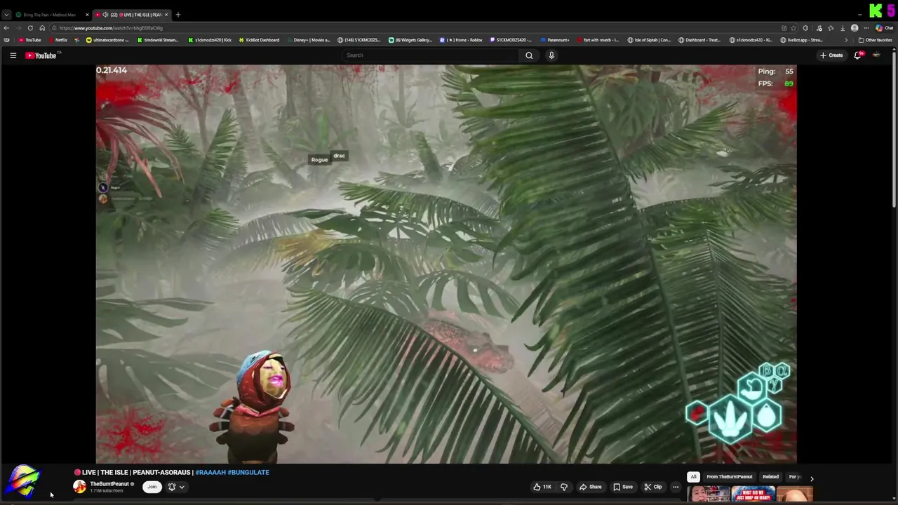
Task: Start voice search with the microphone icon
Action: coord(551,55)
